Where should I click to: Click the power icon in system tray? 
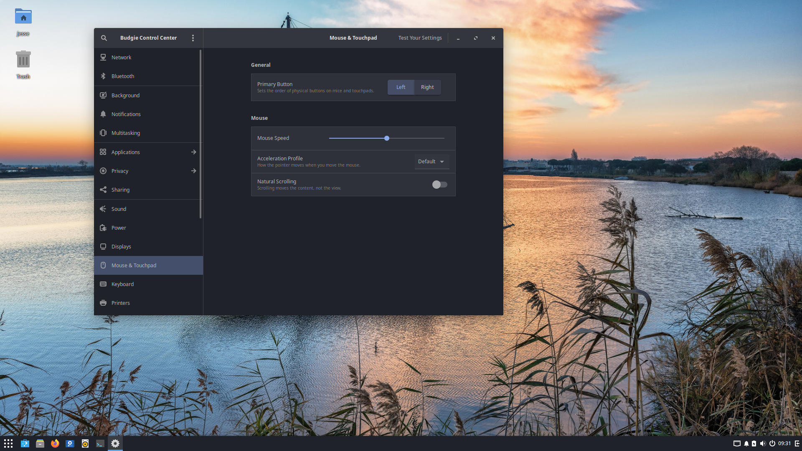(x=772, y=443)
